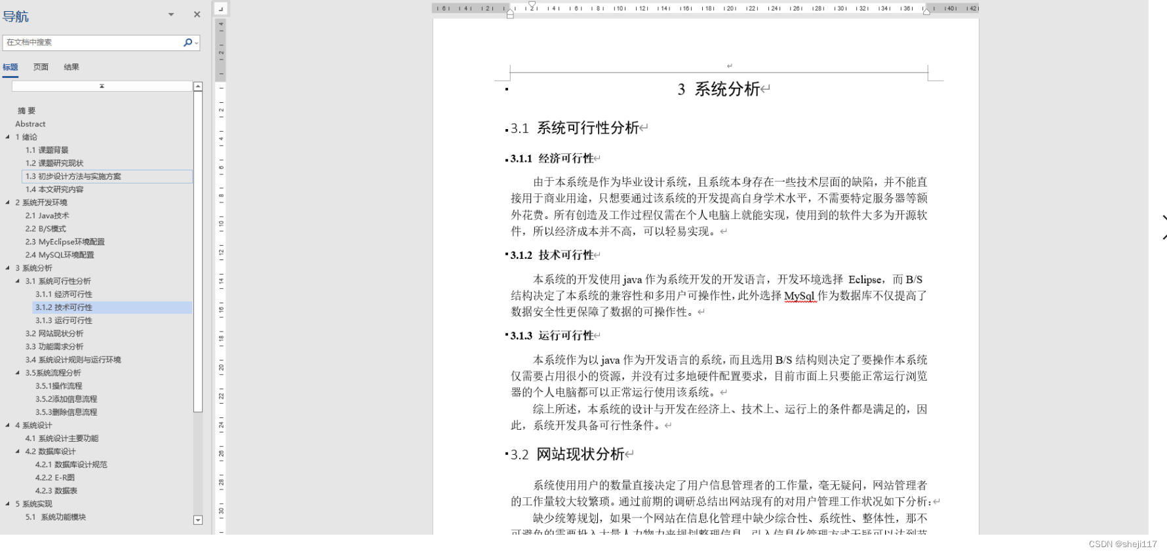Navigate to '4.1 系统设计主要功能' heading
1167x555 pixels.
[62, 438]
